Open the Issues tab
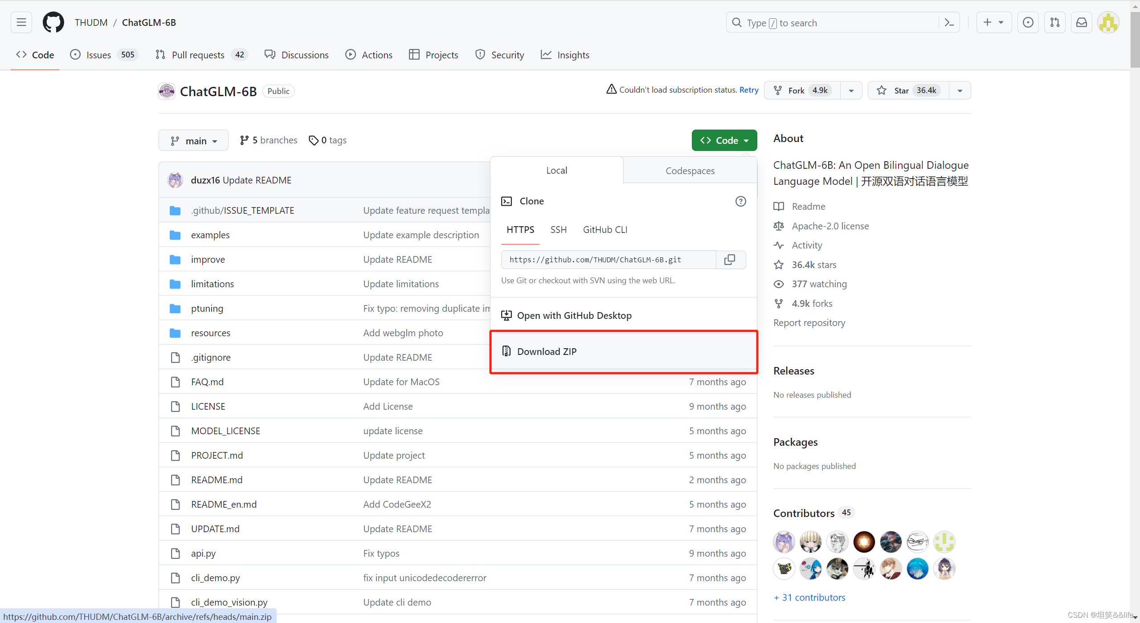Screen dimensions: 1140x623 coord(104,55)
